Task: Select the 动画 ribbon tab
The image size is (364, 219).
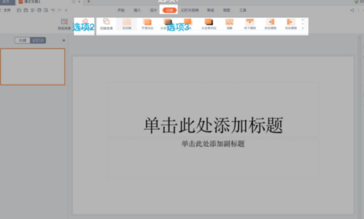Action: [x=169, y=10]
